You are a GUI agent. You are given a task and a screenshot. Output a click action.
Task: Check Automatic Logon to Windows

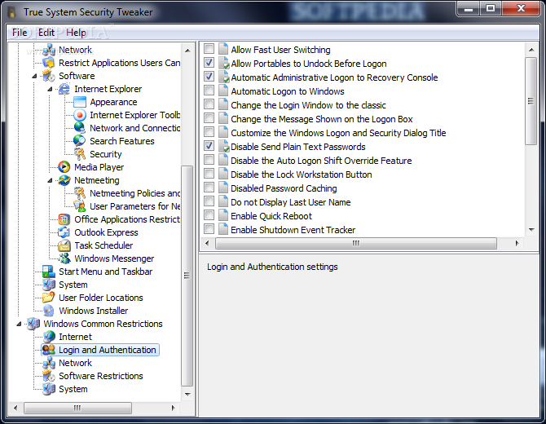tap(209, 91)
